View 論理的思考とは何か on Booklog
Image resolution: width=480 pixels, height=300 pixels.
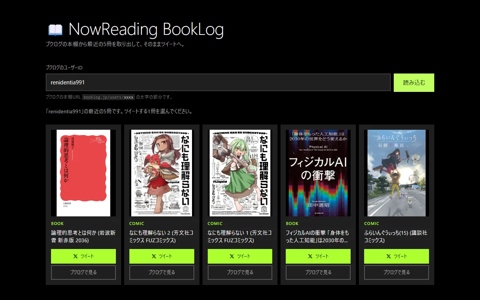[x=83, y=272]
